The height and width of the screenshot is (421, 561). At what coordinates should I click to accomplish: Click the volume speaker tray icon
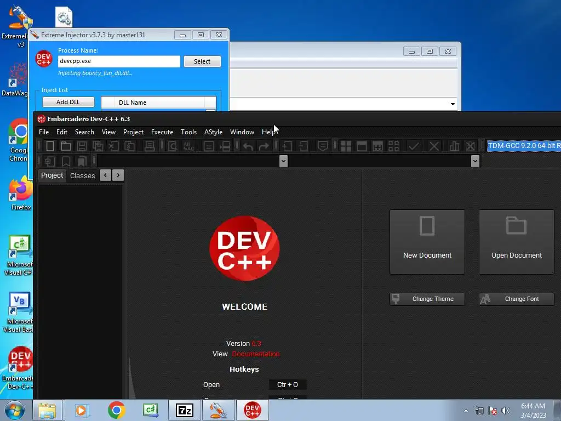[x=505, y=411]
